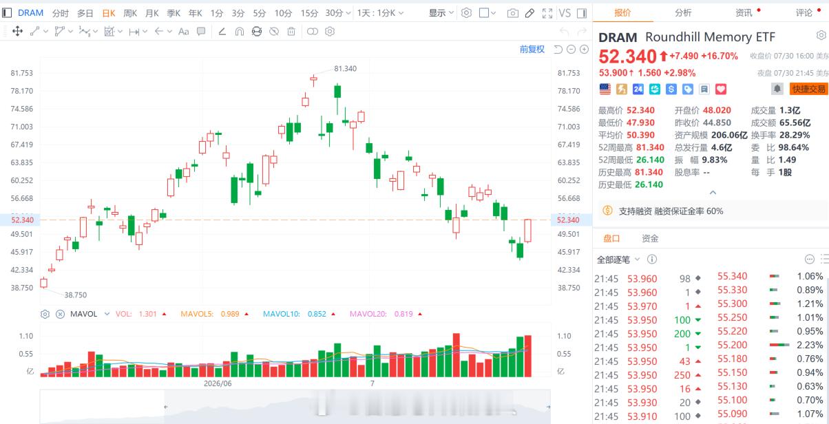Open the 全部逐笔 filter dropdown
829x424 pixels.
click(618, 259)
